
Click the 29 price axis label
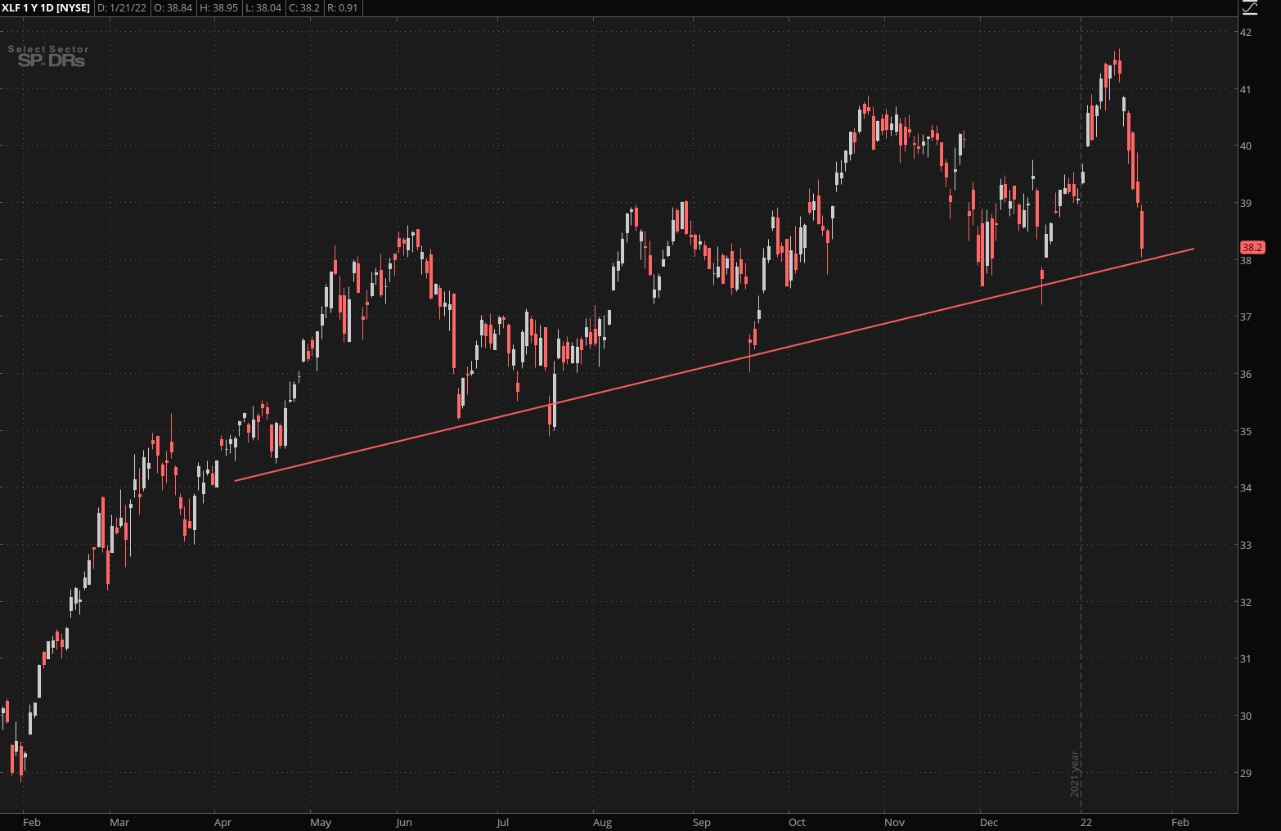click(1246, 773)
